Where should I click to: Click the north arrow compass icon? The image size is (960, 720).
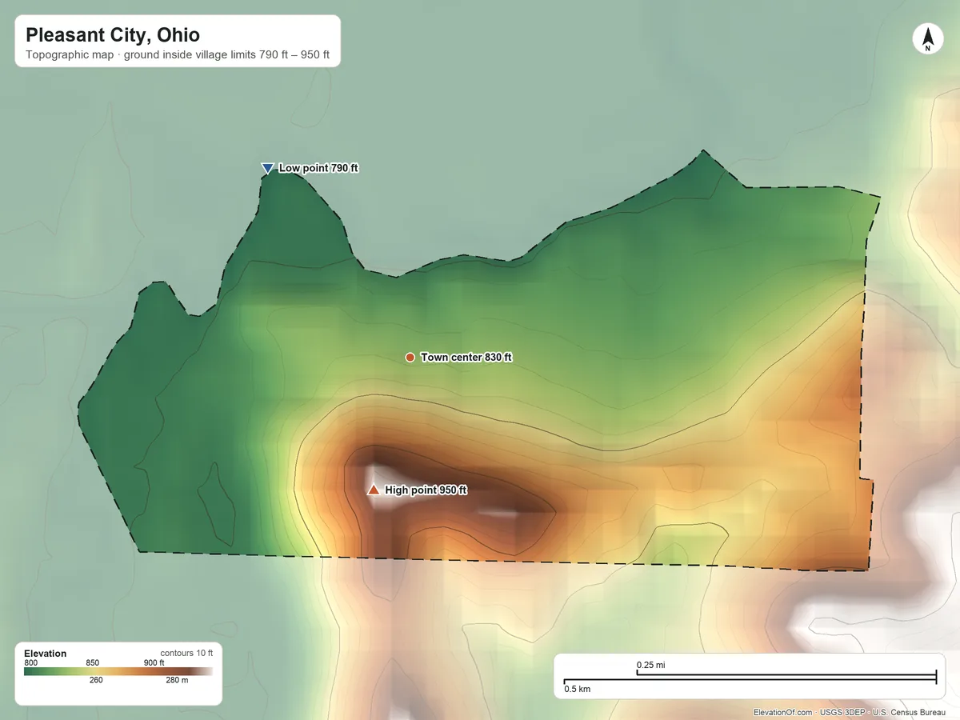(x=928, y=40)
